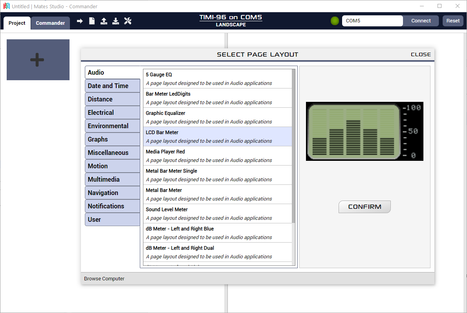Switch to the Commander tab
The height and width of the screenshot is (313, 467).
[x=50, y=23]
